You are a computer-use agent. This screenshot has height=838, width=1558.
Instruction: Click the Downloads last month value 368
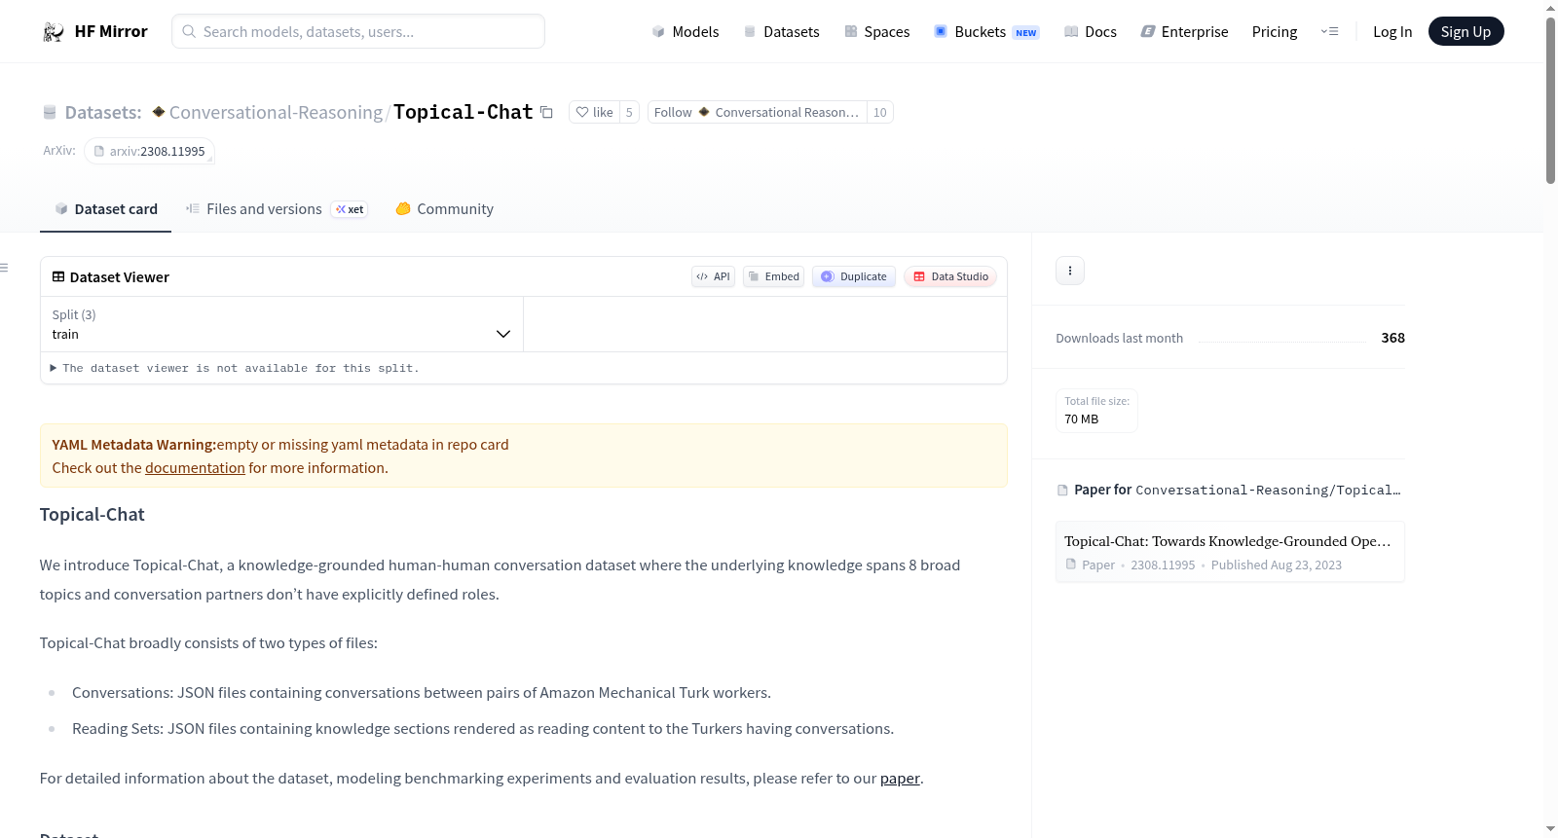(x=1393, y=338)
